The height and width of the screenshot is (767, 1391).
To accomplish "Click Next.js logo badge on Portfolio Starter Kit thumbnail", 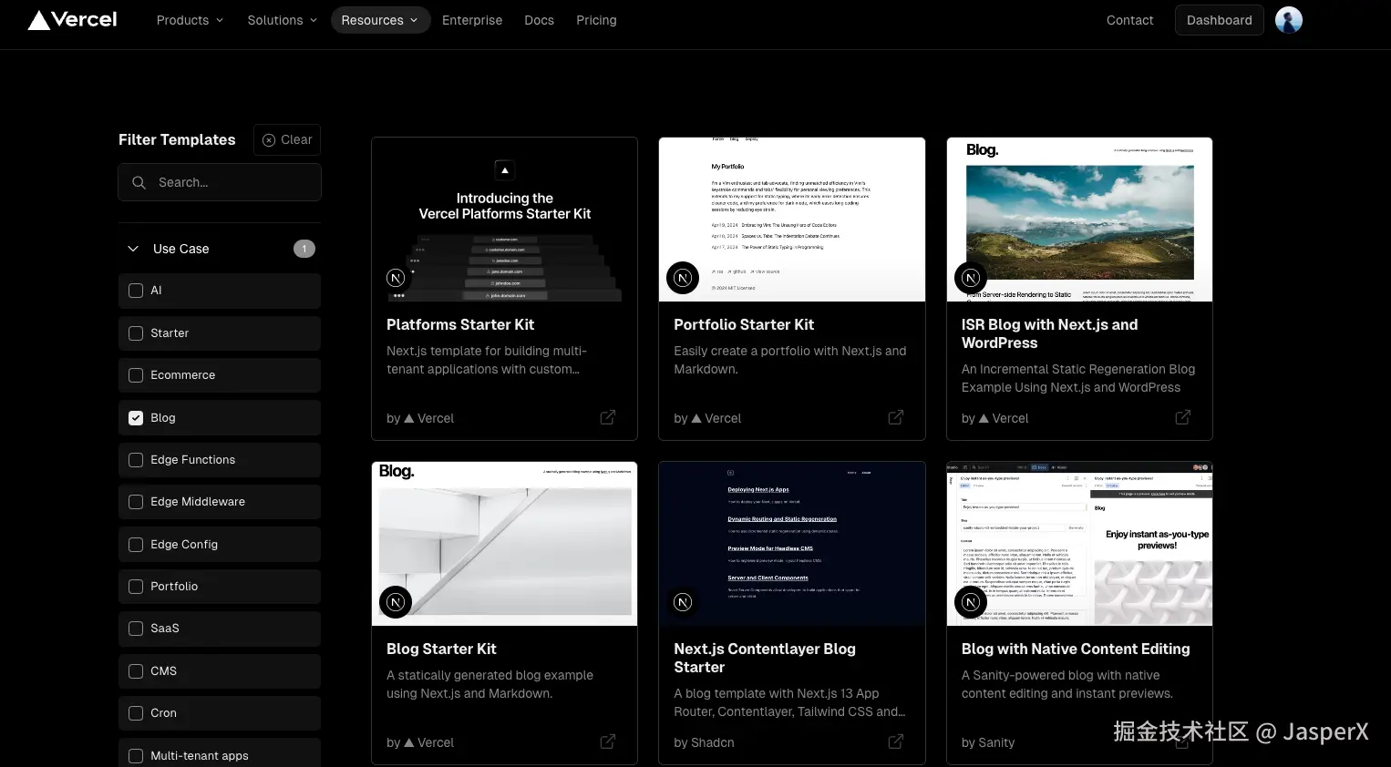I will pyautogui.click(x=683, y=278).
